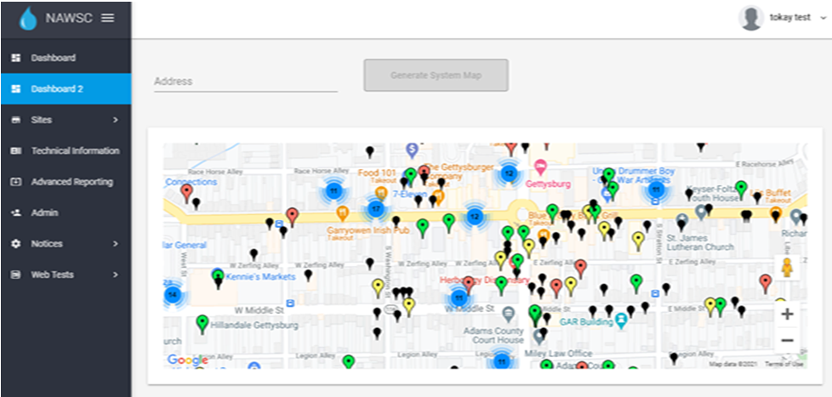Open the Admin section
The height and width of the screenshot is (397, 832).
66,213
